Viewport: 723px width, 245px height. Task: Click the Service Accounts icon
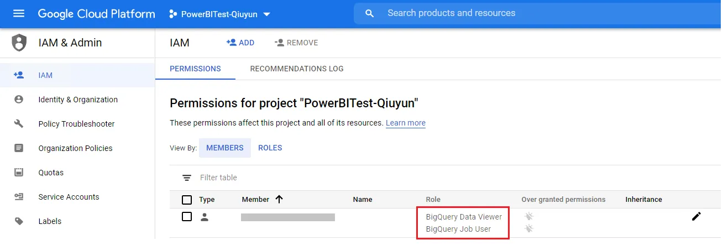pos(19,197)
